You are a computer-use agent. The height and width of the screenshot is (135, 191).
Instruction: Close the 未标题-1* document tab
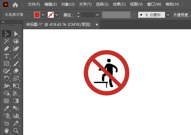97,25
